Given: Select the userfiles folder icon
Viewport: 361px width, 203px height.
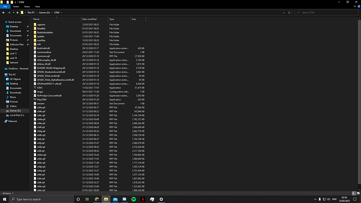Looking at the screenshot, I should [35, 40].
